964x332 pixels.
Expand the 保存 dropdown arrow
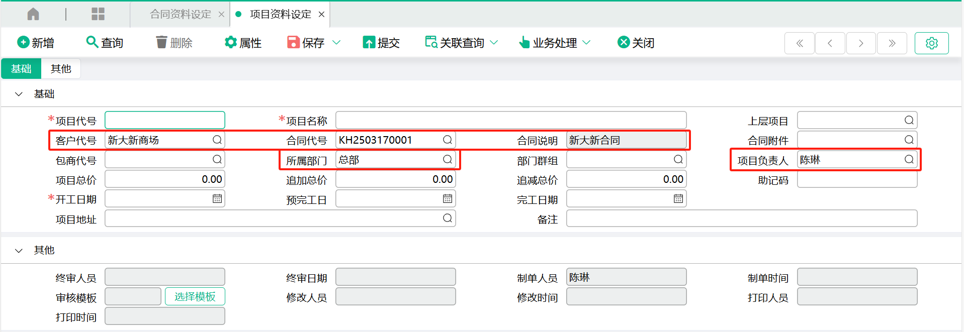point(336,43)
